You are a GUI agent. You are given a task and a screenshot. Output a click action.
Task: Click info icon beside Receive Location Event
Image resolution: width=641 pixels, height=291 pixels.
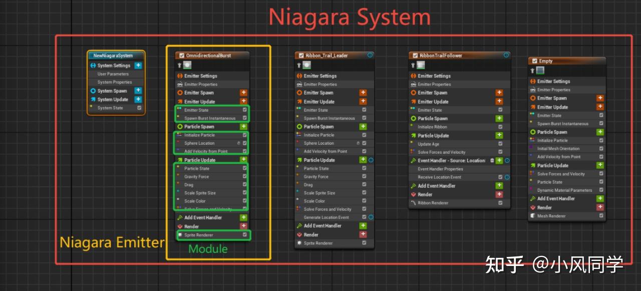507,177
